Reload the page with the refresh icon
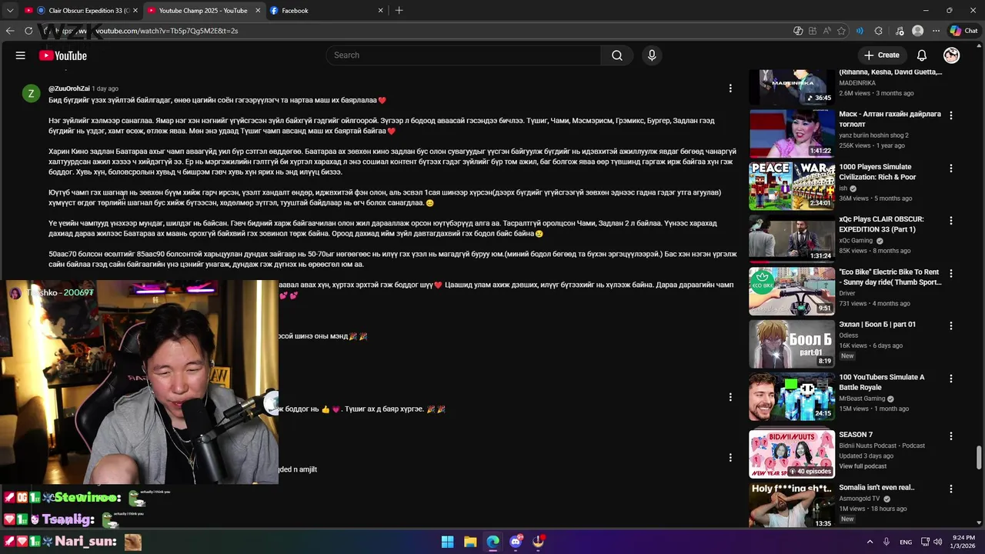Screen dimensions: 985x554 click(x=28, y=31)
